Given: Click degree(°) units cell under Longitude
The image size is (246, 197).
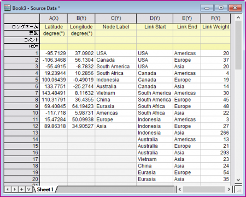Looking at the screenshot, I should pos(81,33).
